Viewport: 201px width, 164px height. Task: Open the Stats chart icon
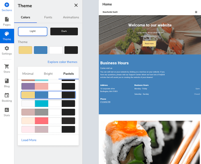point(7,110)
